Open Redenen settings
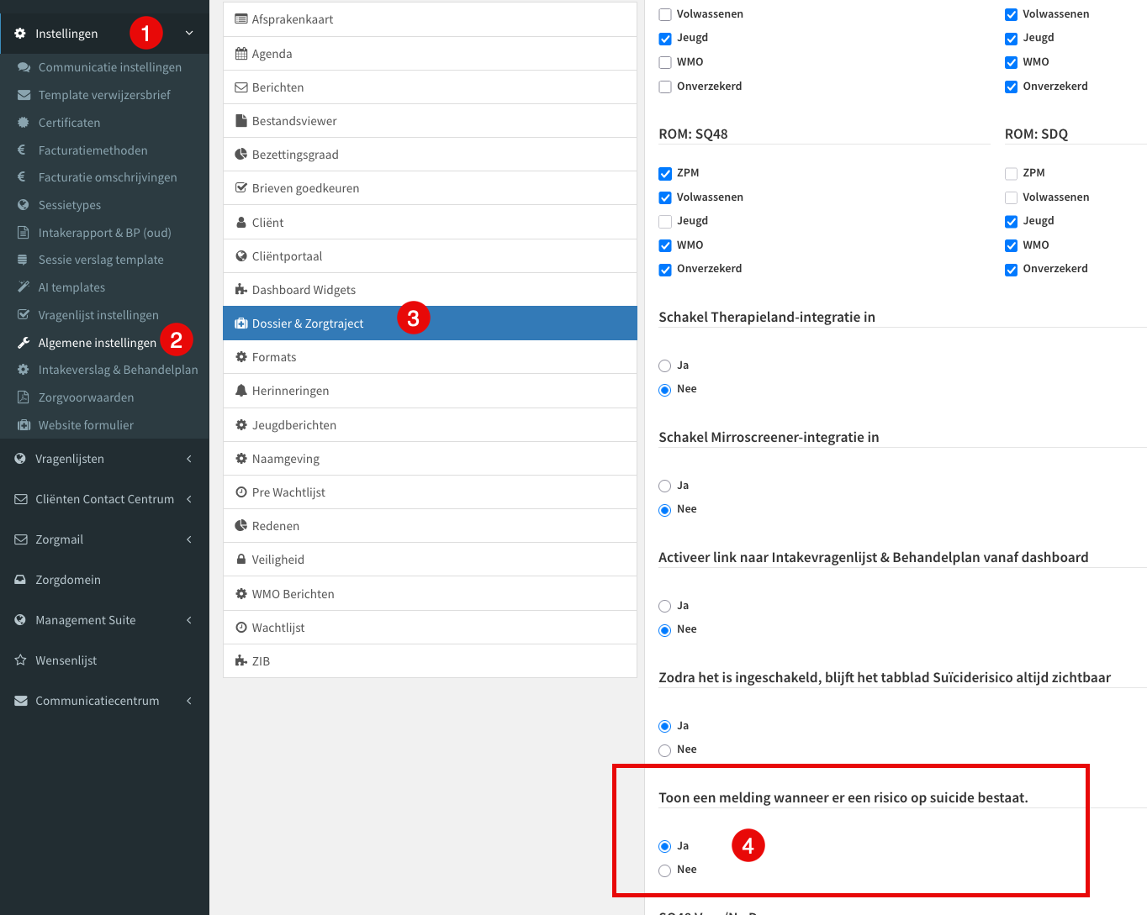 pos(430,526)
